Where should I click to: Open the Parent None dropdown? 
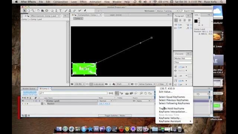pos(143,101)
